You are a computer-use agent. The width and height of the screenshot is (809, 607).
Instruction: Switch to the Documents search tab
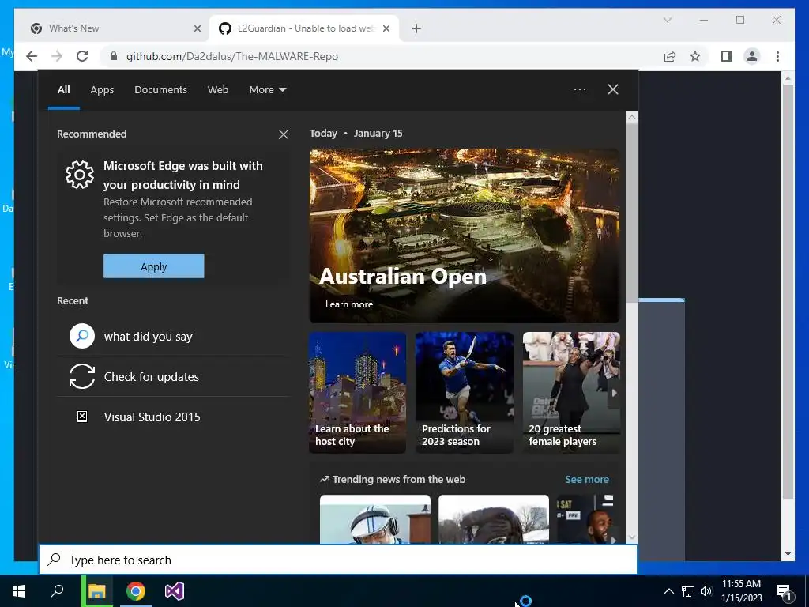(160, 90)
